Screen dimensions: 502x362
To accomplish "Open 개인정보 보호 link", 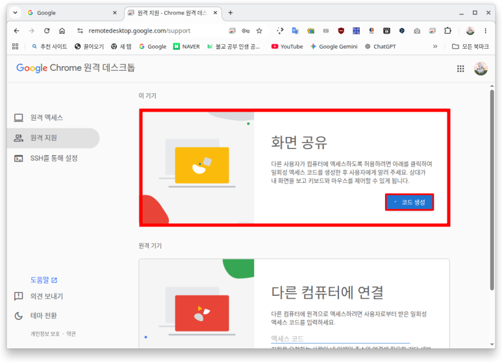I will pos(45,334).
